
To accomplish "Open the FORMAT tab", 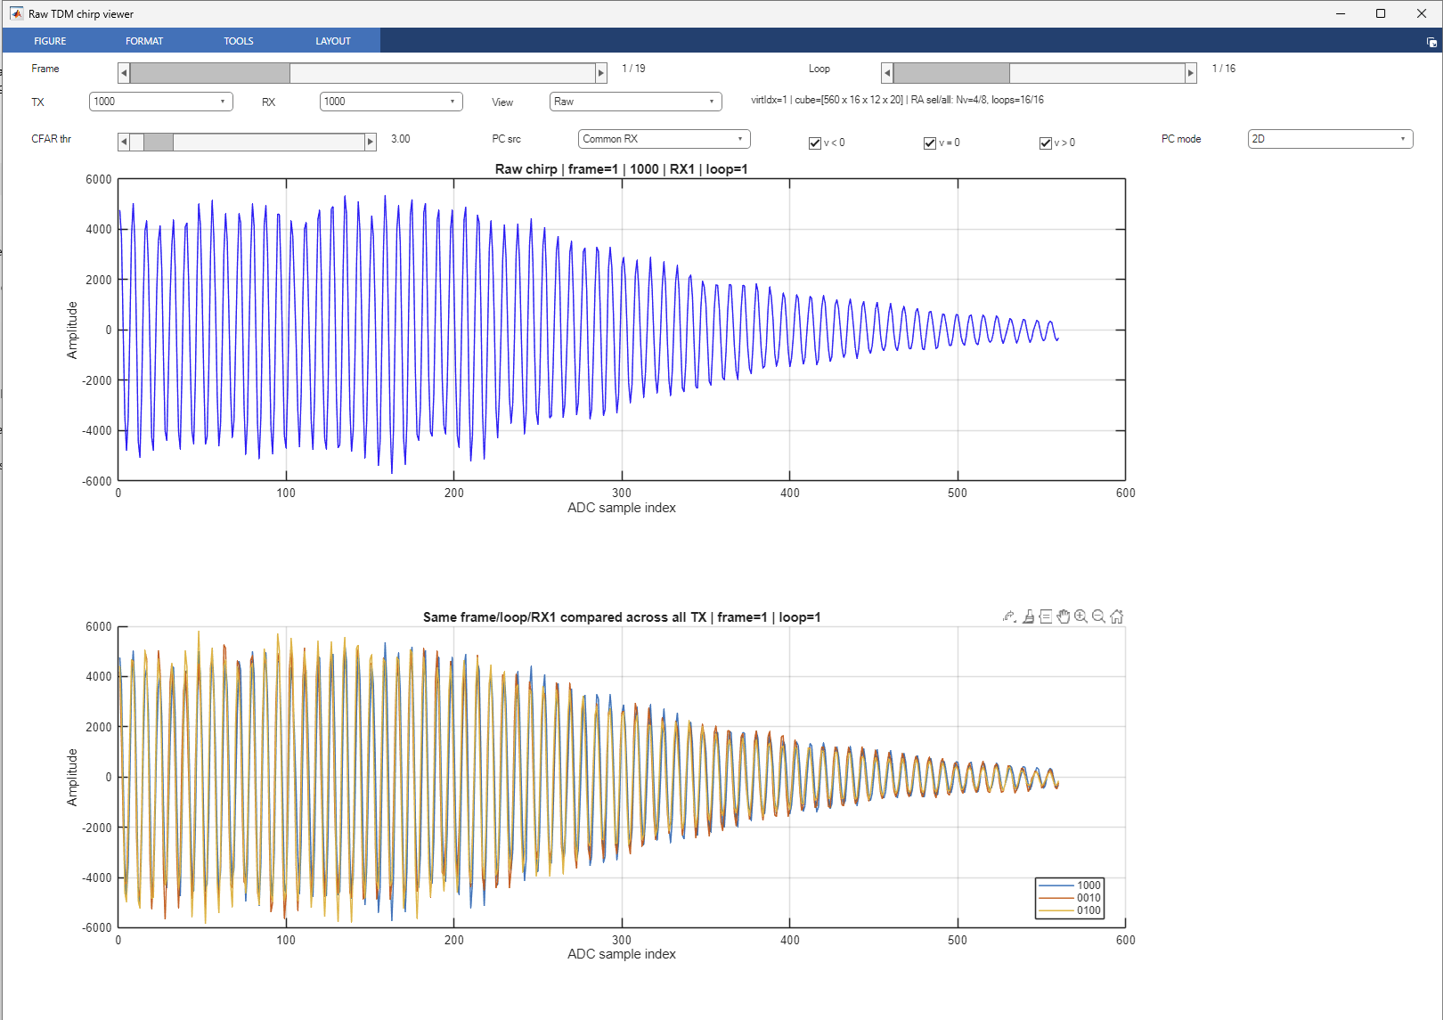I will click(144, 41).
